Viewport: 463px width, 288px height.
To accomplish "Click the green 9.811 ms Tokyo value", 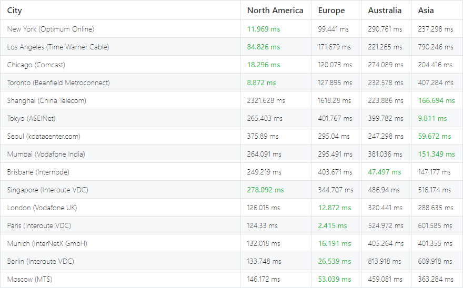I will [432, 118].
